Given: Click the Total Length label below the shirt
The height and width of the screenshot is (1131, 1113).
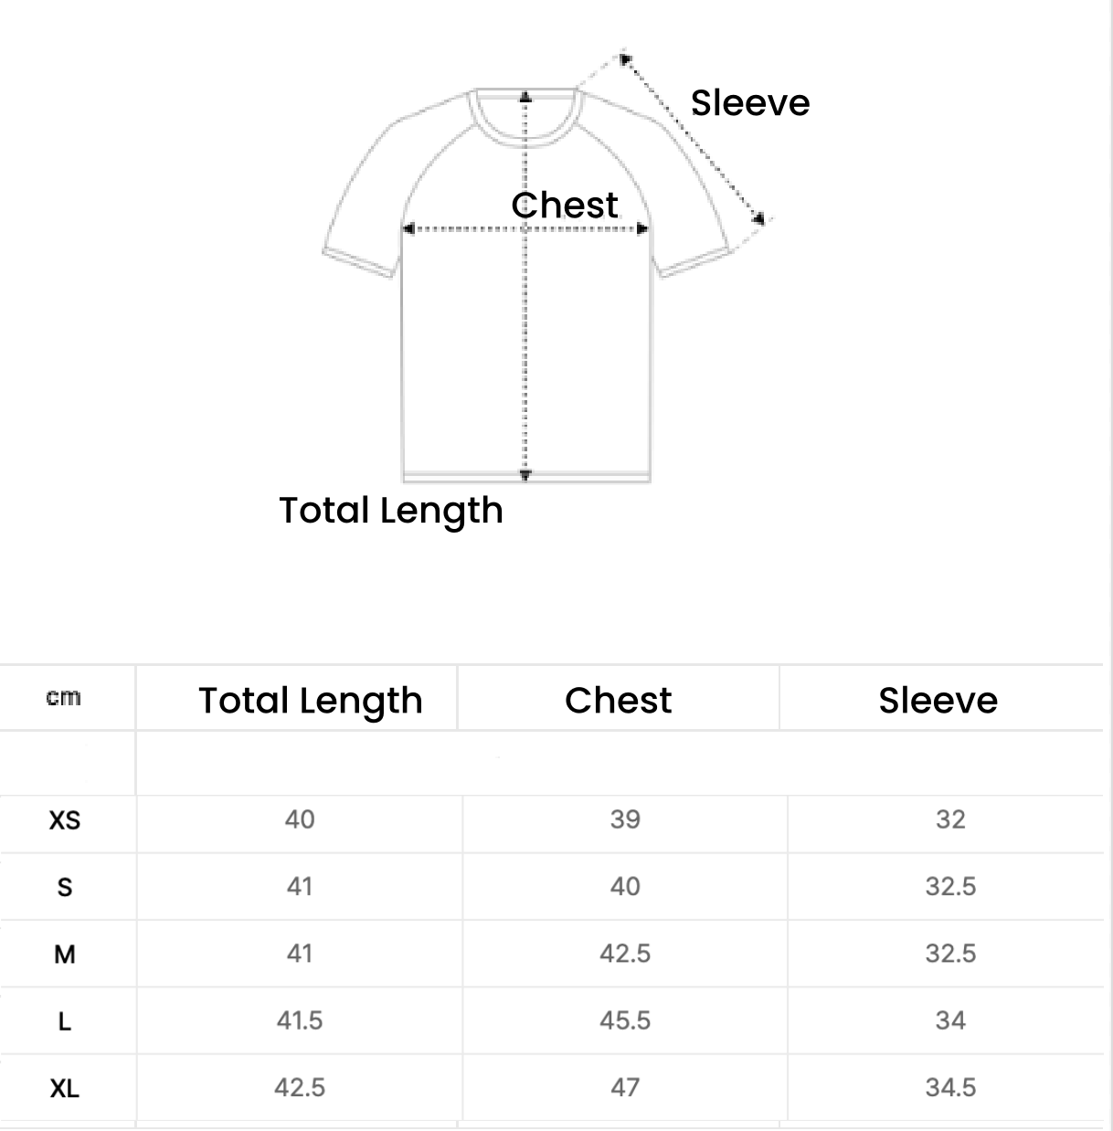Looking at the screenshot, I should click(x=391, y=511).
